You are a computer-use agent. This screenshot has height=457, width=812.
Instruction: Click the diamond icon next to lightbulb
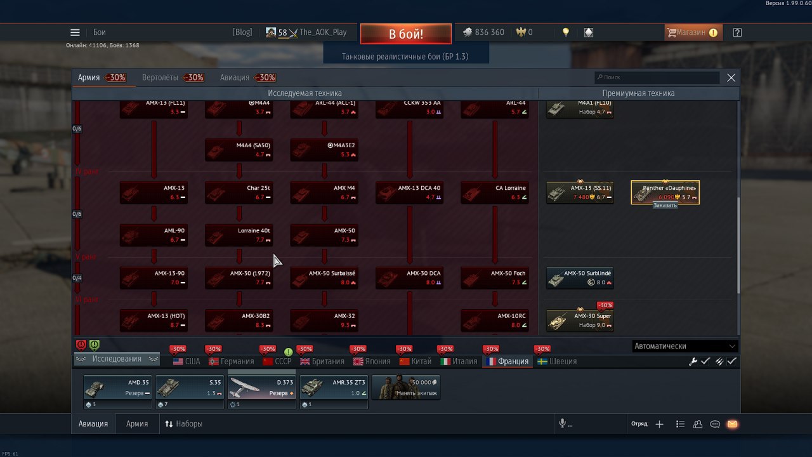(x=589, y=32)
